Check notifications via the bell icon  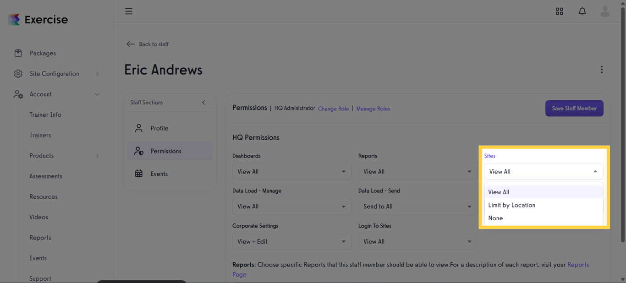coord(582,11)
